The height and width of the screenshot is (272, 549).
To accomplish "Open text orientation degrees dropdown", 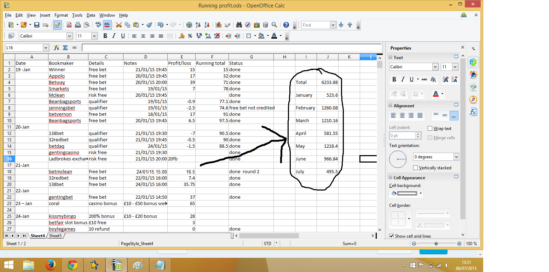I will [x=456, y=157].
